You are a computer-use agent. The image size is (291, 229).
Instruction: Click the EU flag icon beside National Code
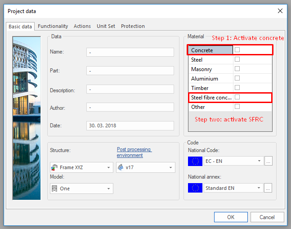pyautogui.click(x=195, y=161)
